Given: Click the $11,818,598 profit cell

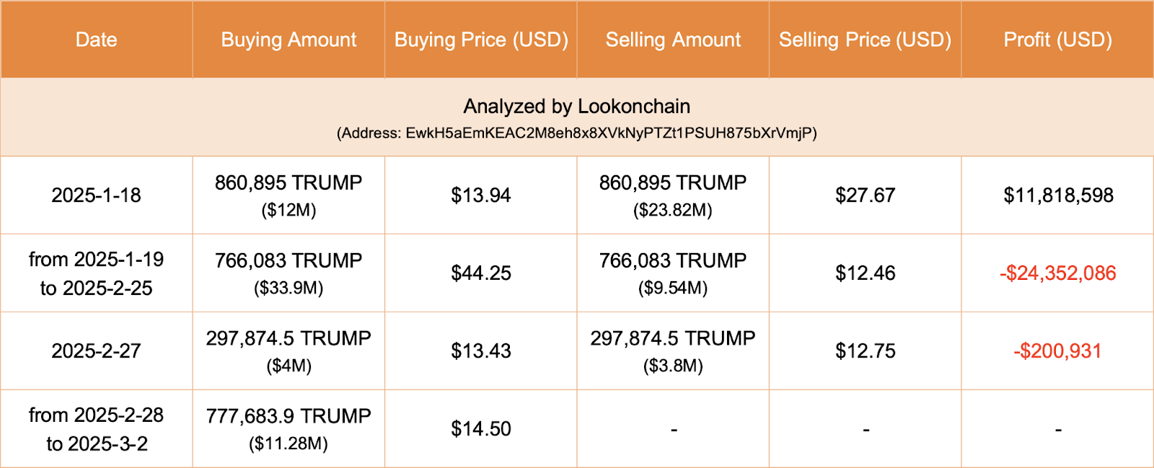Looking at the screenshot, I should (1058, 195).
